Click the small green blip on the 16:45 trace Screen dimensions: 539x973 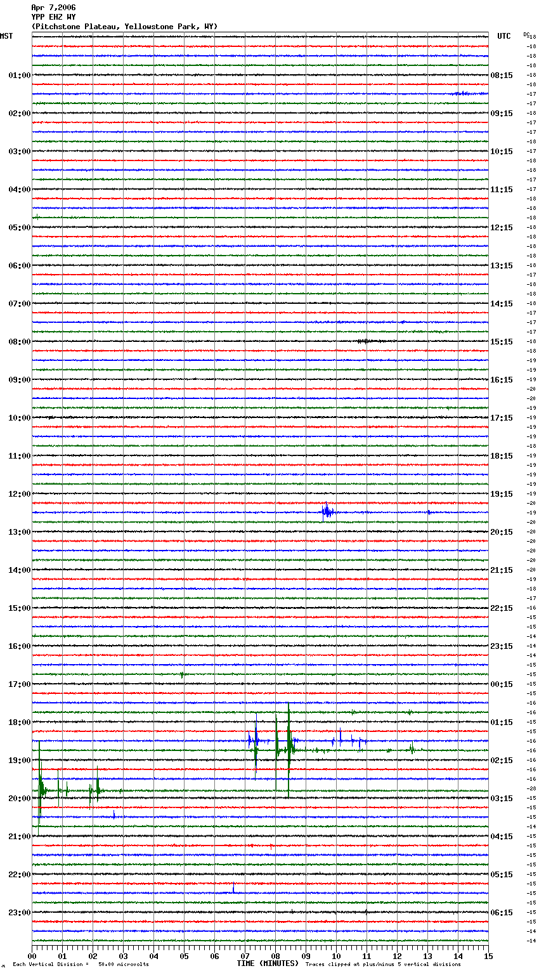(x=182, y=674)
